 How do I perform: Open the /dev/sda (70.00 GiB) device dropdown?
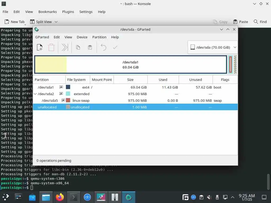click(x=213, y=47)
